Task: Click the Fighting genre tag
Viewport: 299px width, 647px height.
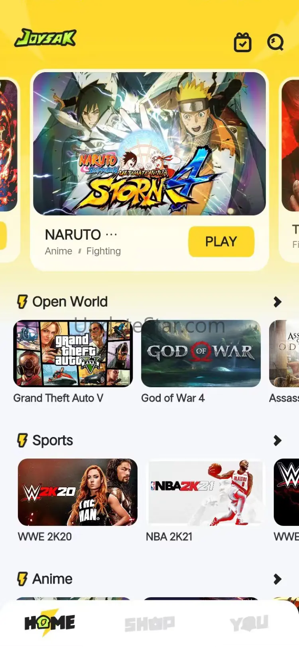Action: [104, 251]
